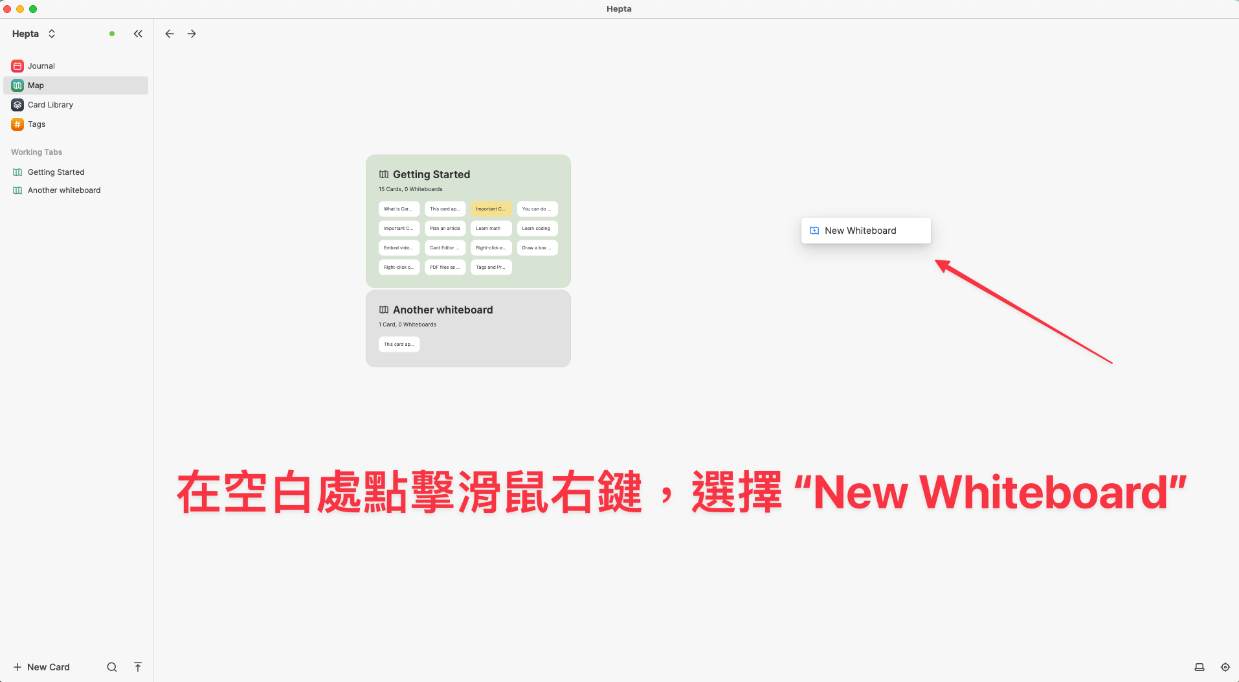Click the locate target icon at bottom right
1239x682 pixels.
tap(1225, 667)
